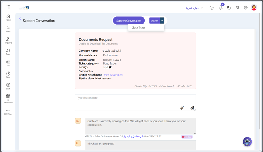Open the Home page from sidebar
The width and height of the screenshot is (263, 152).
(x=8, y=17)
